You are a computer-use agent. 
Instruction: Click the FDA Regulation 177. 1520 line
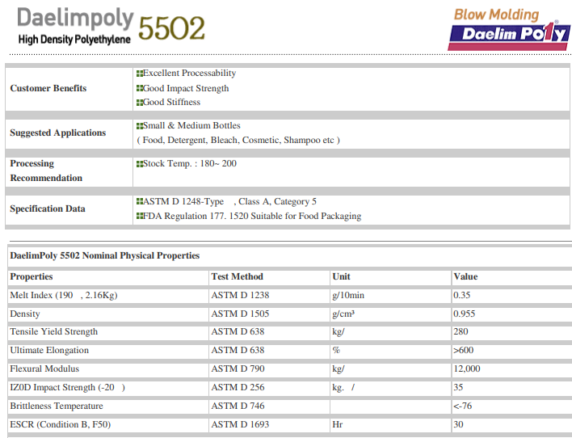tap(249, 216)
